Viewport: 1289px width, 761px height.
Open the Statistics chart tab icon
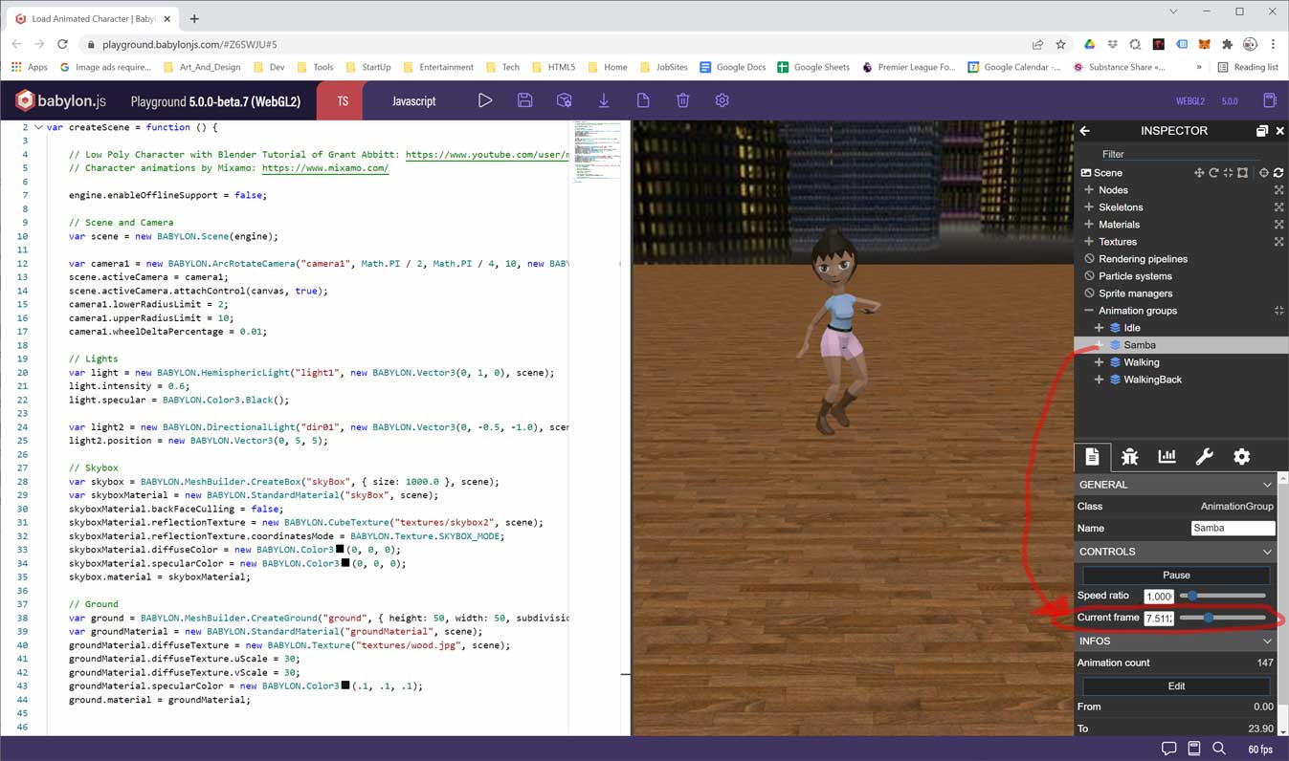click(1167, 457)
